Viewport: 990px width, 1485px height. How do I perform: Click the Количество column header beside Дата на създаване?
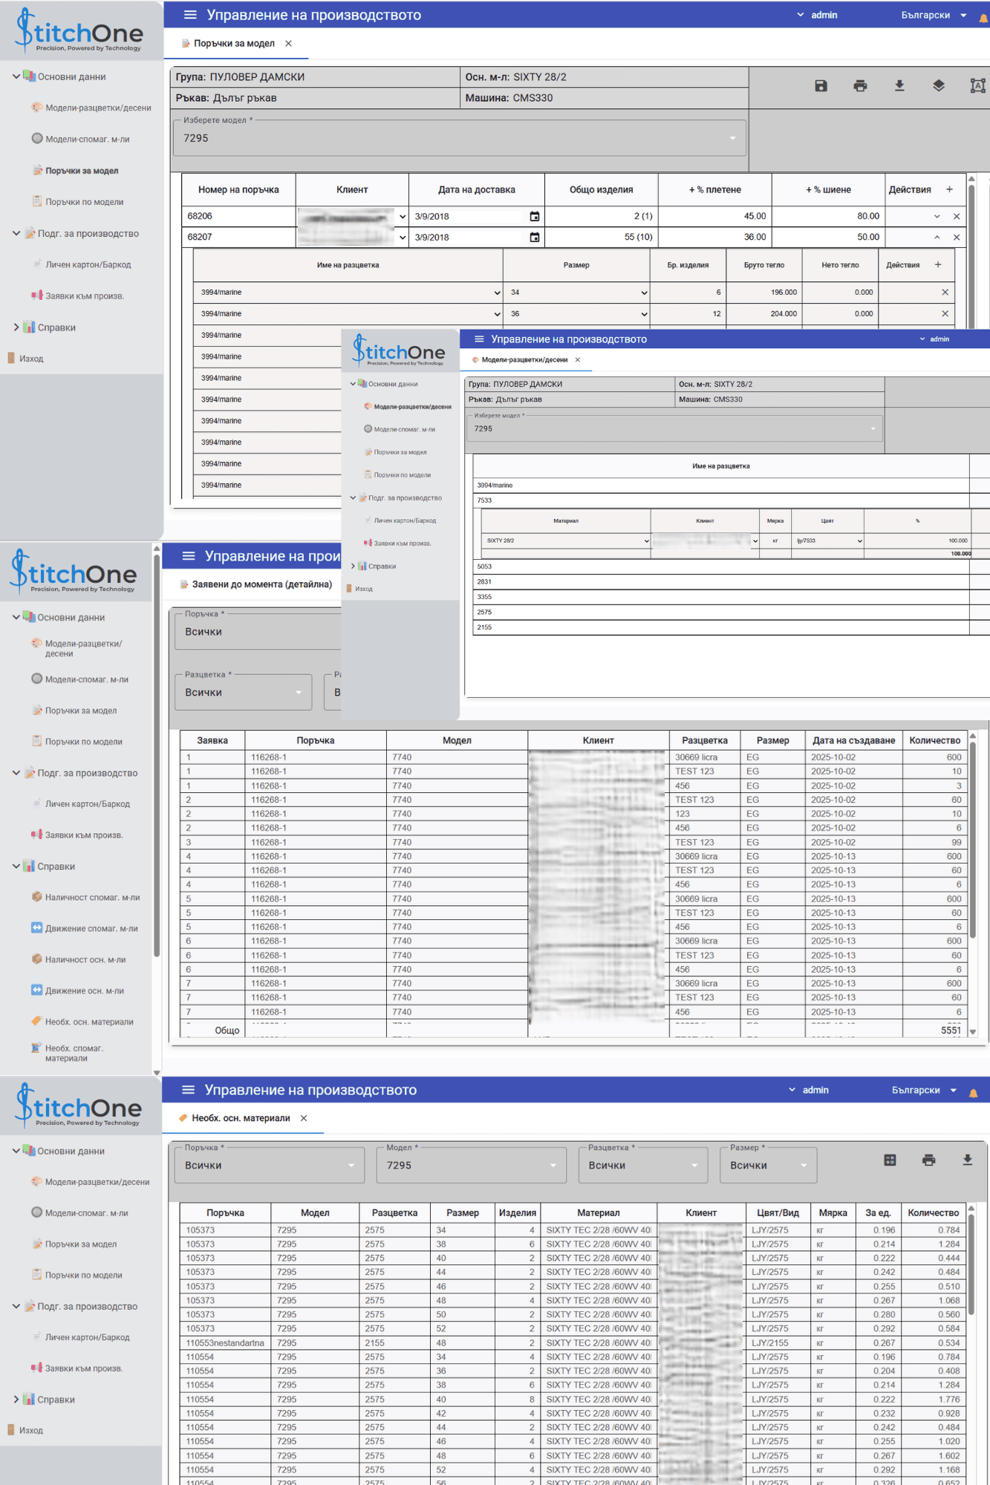934,740
